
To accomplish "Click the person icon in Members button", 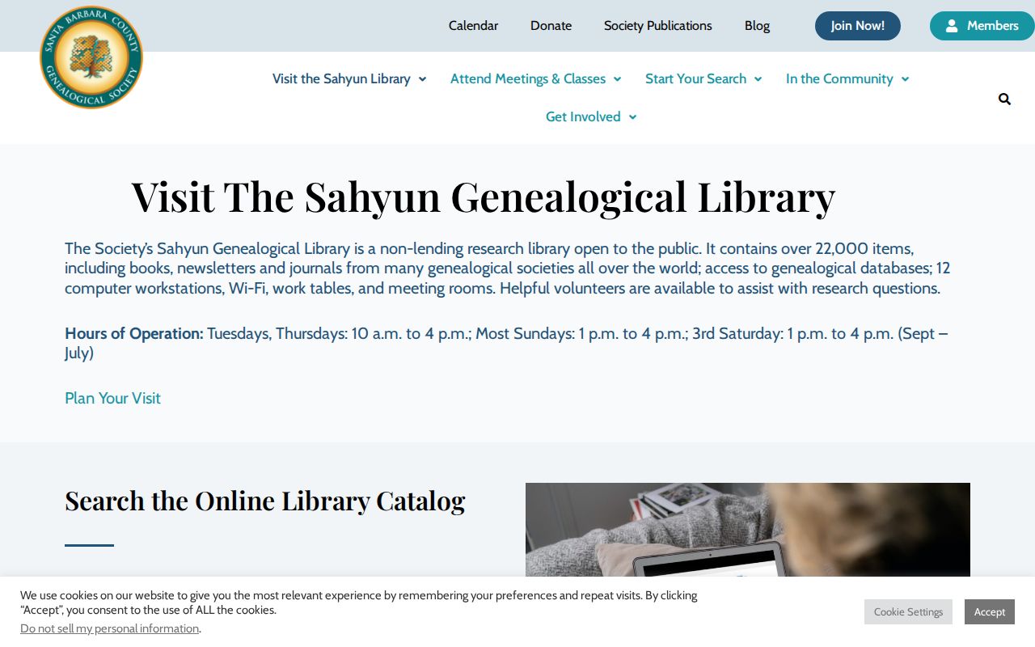I will [952, 26].
